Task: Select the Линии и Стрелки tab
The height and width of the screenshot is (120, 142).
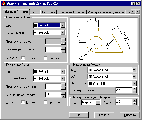Action: click(16, 12)
